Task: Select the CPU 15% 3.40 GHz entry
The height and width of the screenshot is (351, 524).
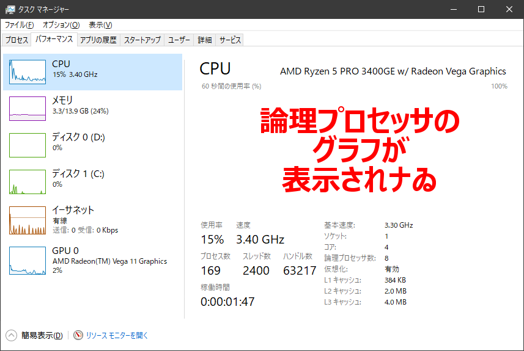Action: coord(92,72)
